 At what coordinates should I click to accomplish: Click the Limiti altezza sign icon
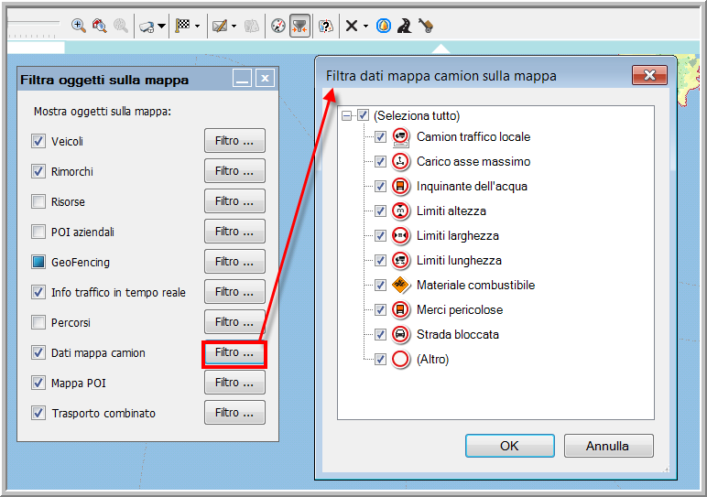click(x=400, y=211)
